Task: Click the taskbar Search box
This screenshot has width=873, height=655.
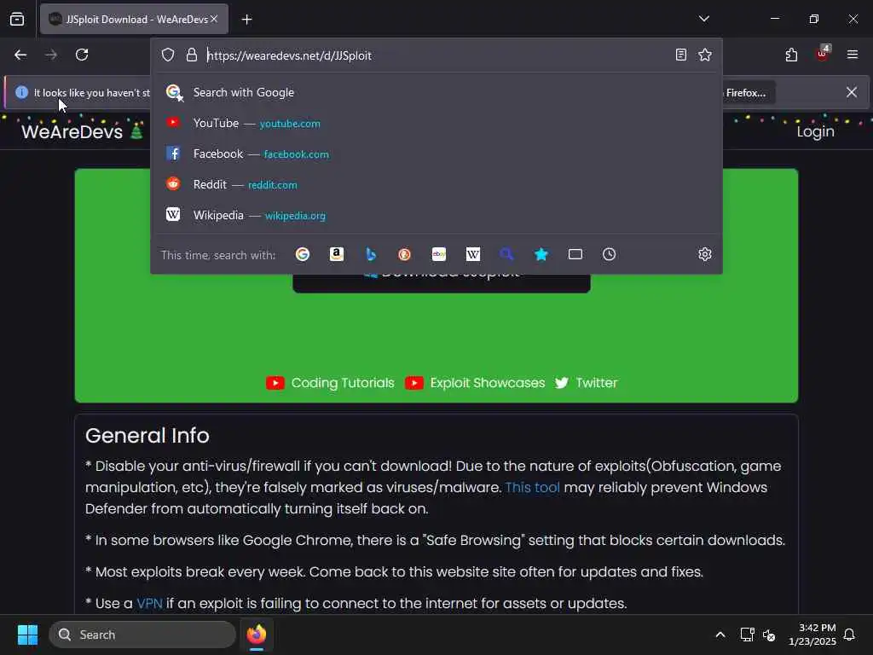Action: coord(142,635)
